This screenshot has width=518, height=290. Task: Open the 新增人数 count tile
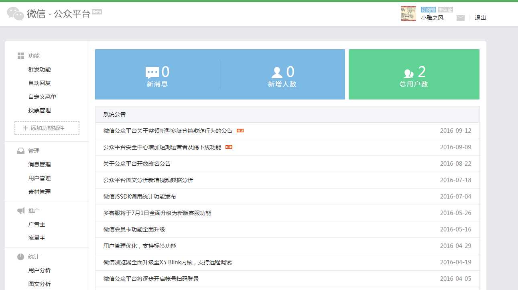point(282,74)
